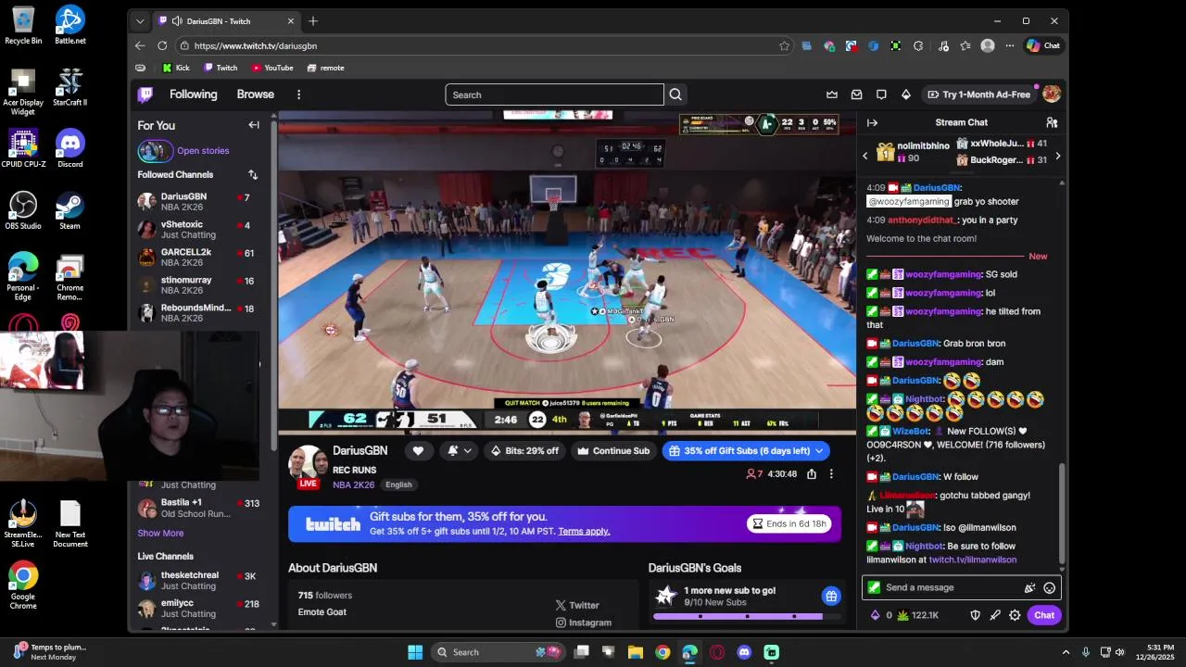Open the YouTube bookmark in favorites bar
1186x667 pixels.
[272, 68]
